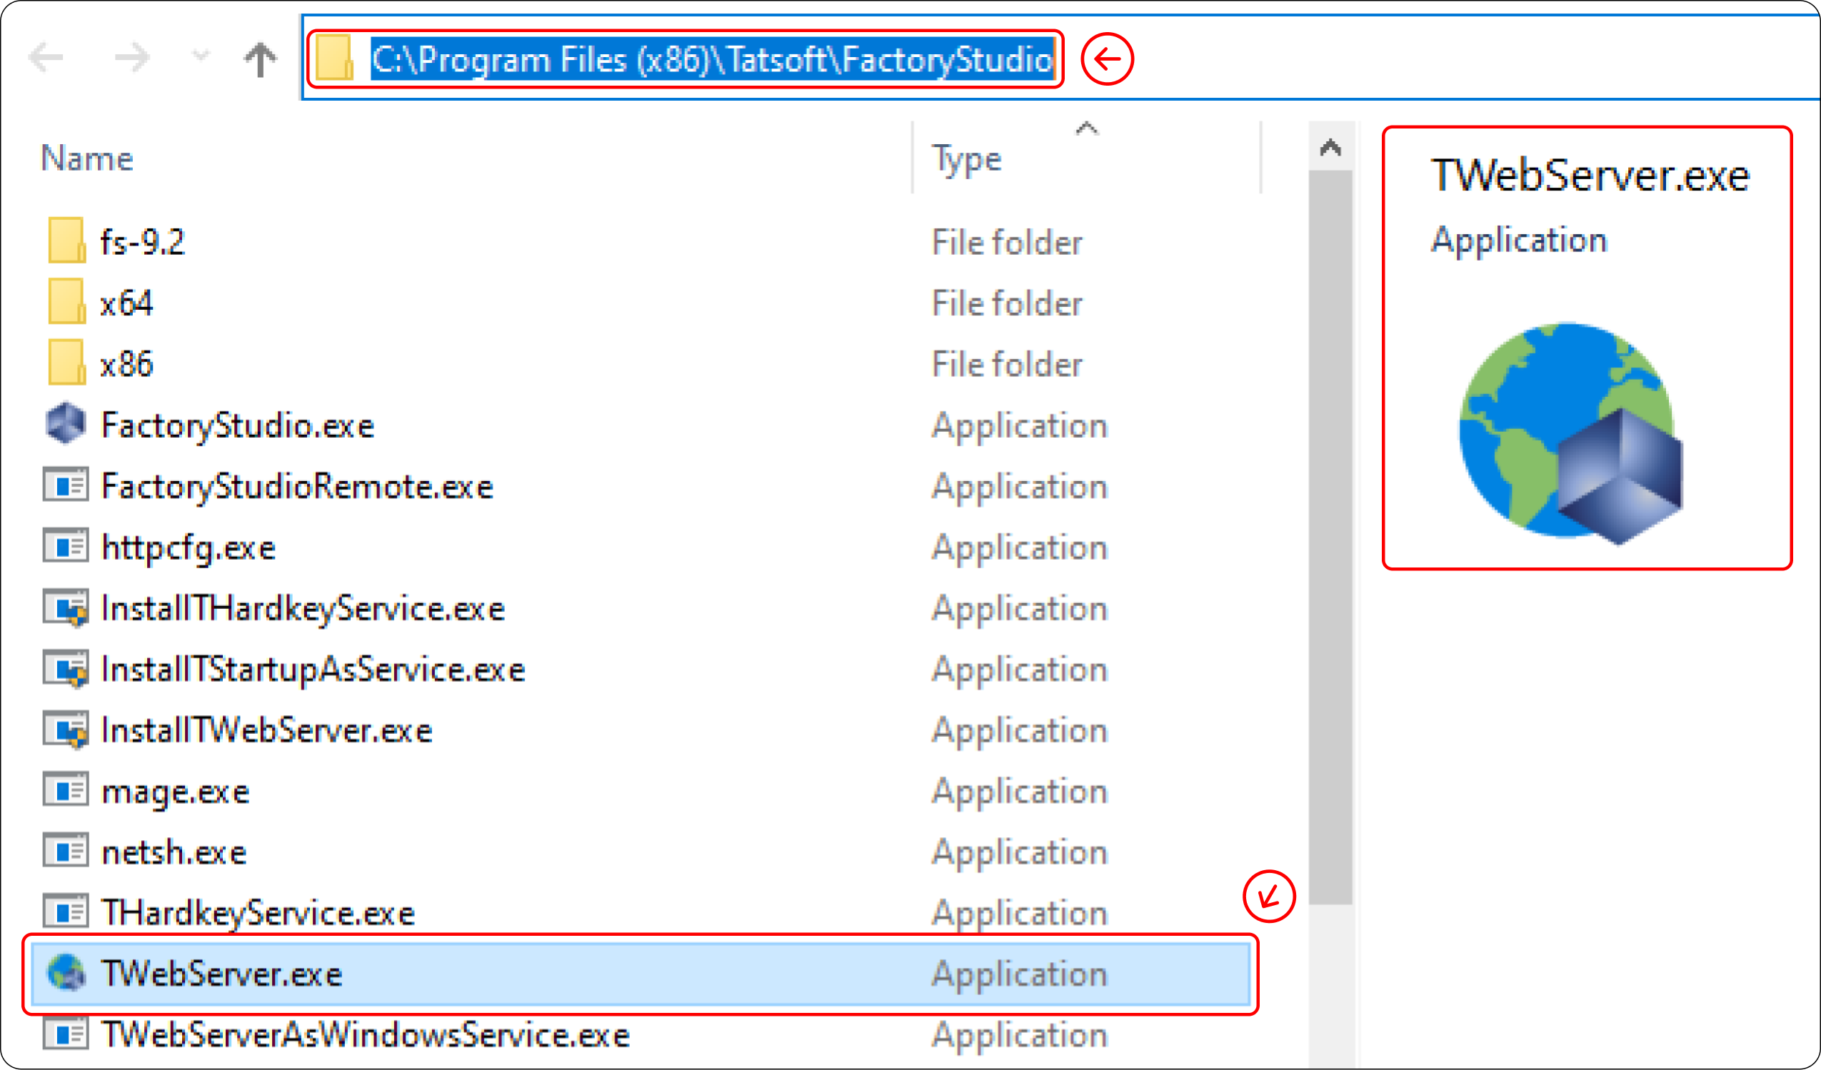The height and width of the screenshot is (1070, 1821).
Task: Click InstallTStartupAsService.exe shield icon
Action: coord(66,669)
